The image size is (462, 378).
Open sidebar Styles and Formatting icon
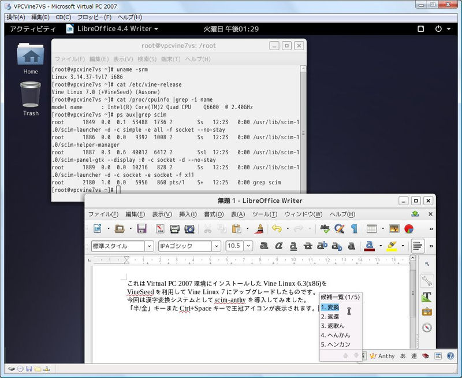click(427, 297)
